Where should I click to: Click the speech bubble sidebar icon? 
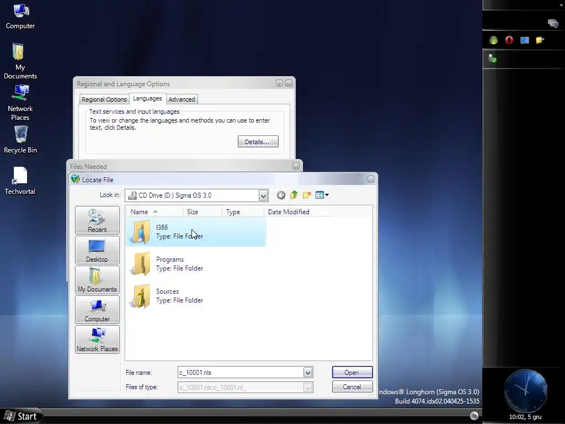click(x=553, y=24)
